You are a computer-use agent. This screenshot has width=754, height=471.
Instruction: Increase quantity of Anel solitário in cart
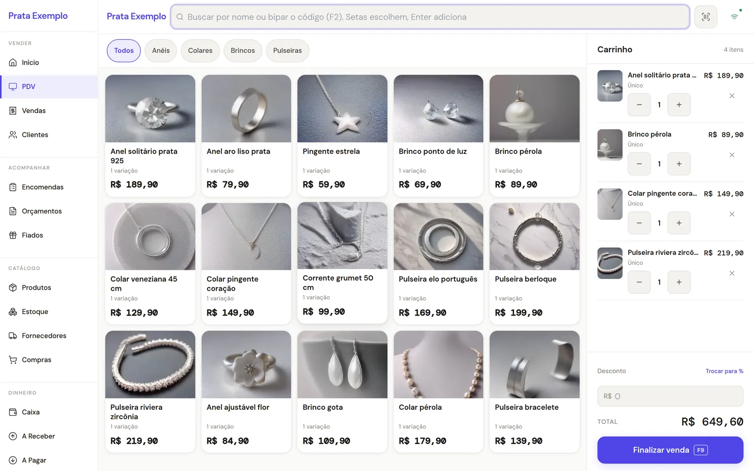coord(679,105)
